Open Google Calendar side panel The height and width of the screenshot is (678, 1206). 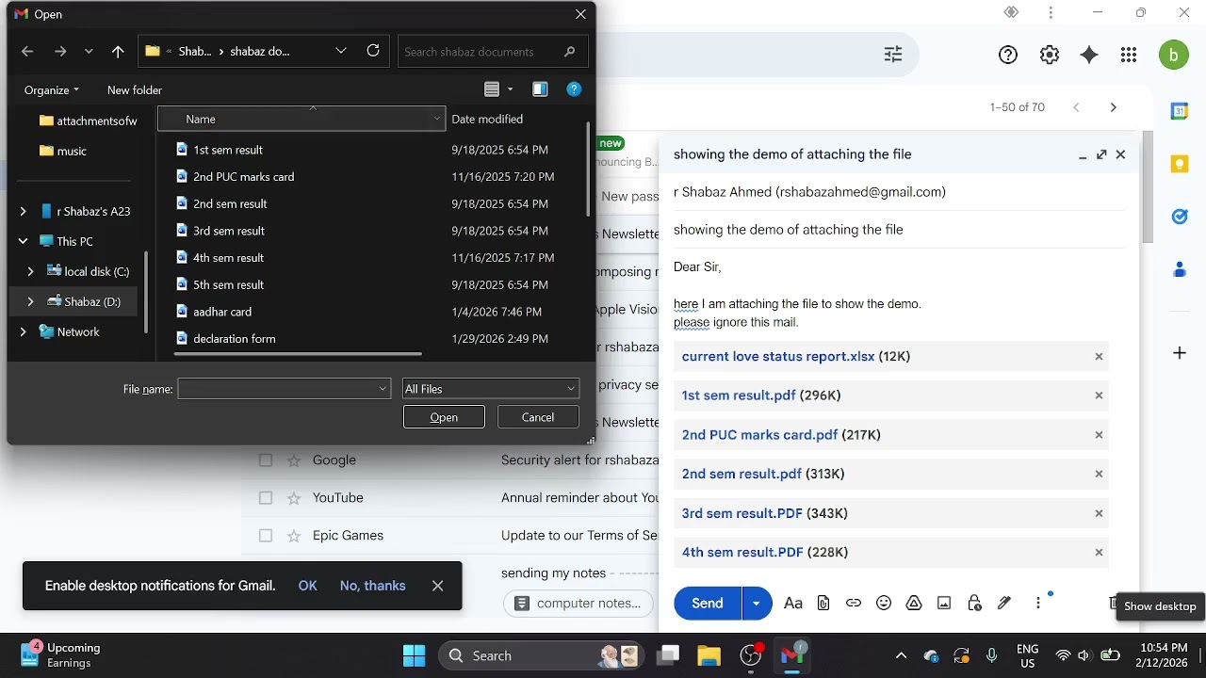click(1179, 111)
